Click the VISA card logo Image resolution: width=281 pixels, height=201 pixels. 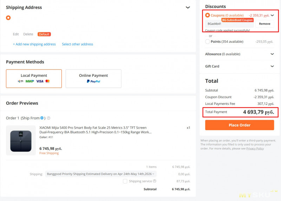(40, 81)
